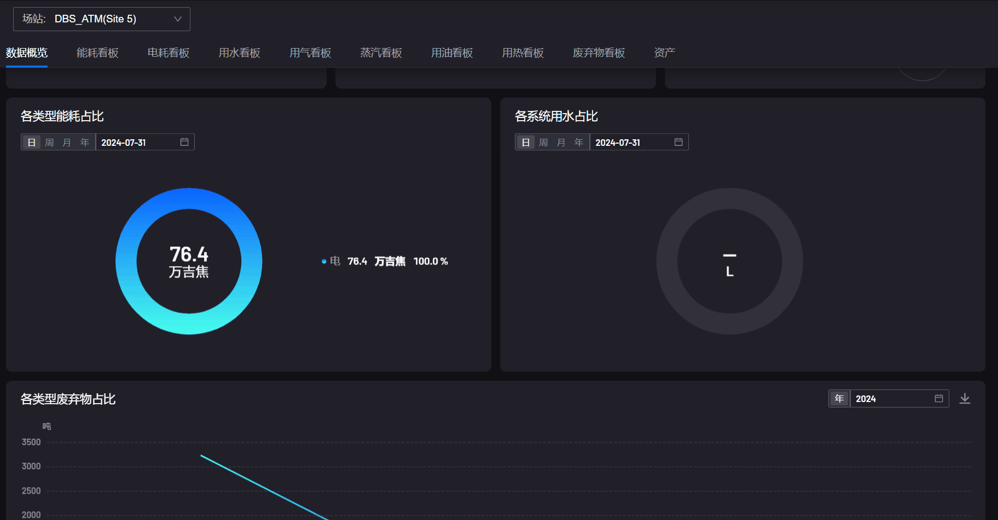Go to the 用水看板 tab

pos(239,53)
